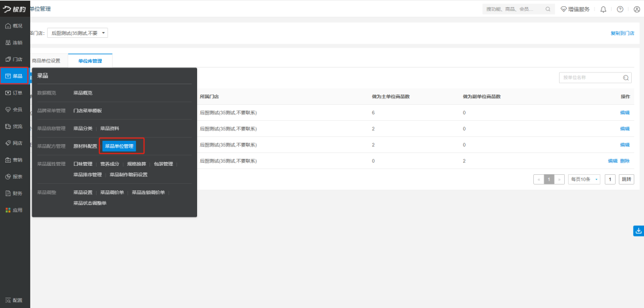Screen dimensions: 644x308
Task: Click the main-unit count cell showing 6
Action: (374, 113)
